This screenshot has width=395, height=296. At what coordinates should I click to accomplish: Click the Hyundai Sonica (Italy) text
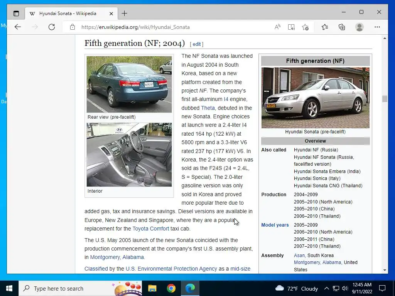click(317, 178)
